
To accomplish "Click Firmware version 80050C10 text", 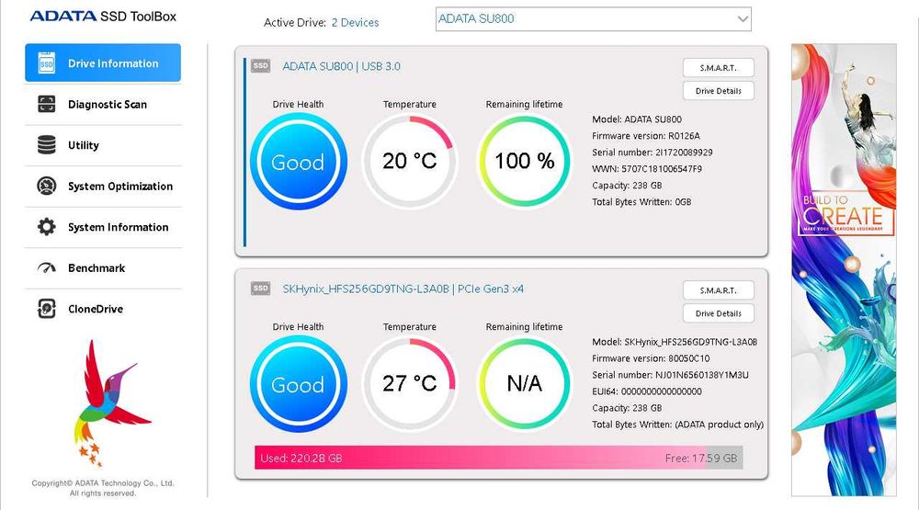I will [651, 358].
